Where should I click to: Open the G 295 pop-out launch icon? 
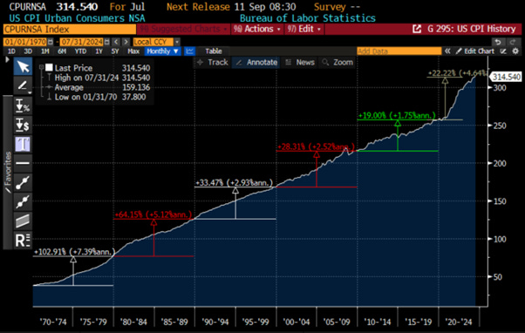click(417, 29)
